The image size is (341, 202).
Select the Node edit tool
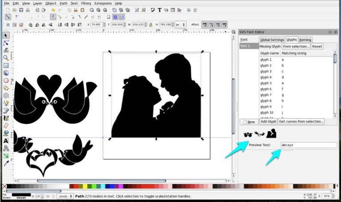6,43
